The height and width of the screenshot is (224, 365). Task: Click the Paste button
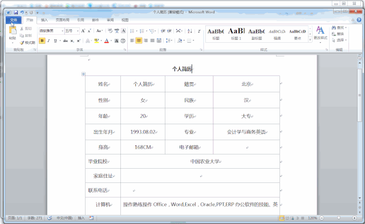point(13,35)
